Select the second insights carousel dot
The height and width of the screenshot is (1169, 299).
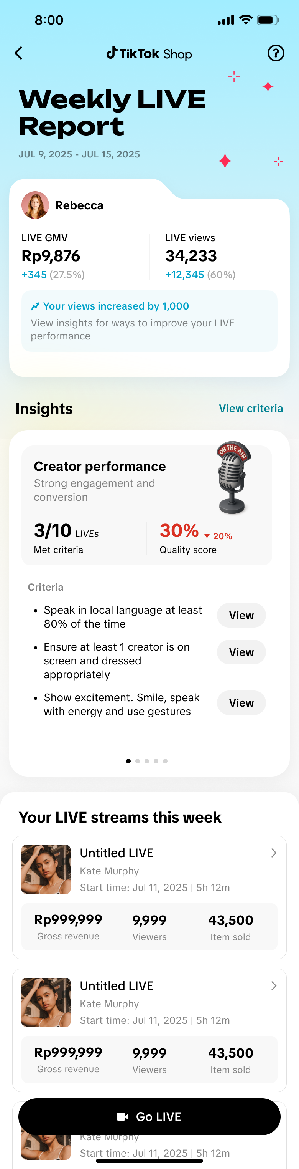click(138, 761)
